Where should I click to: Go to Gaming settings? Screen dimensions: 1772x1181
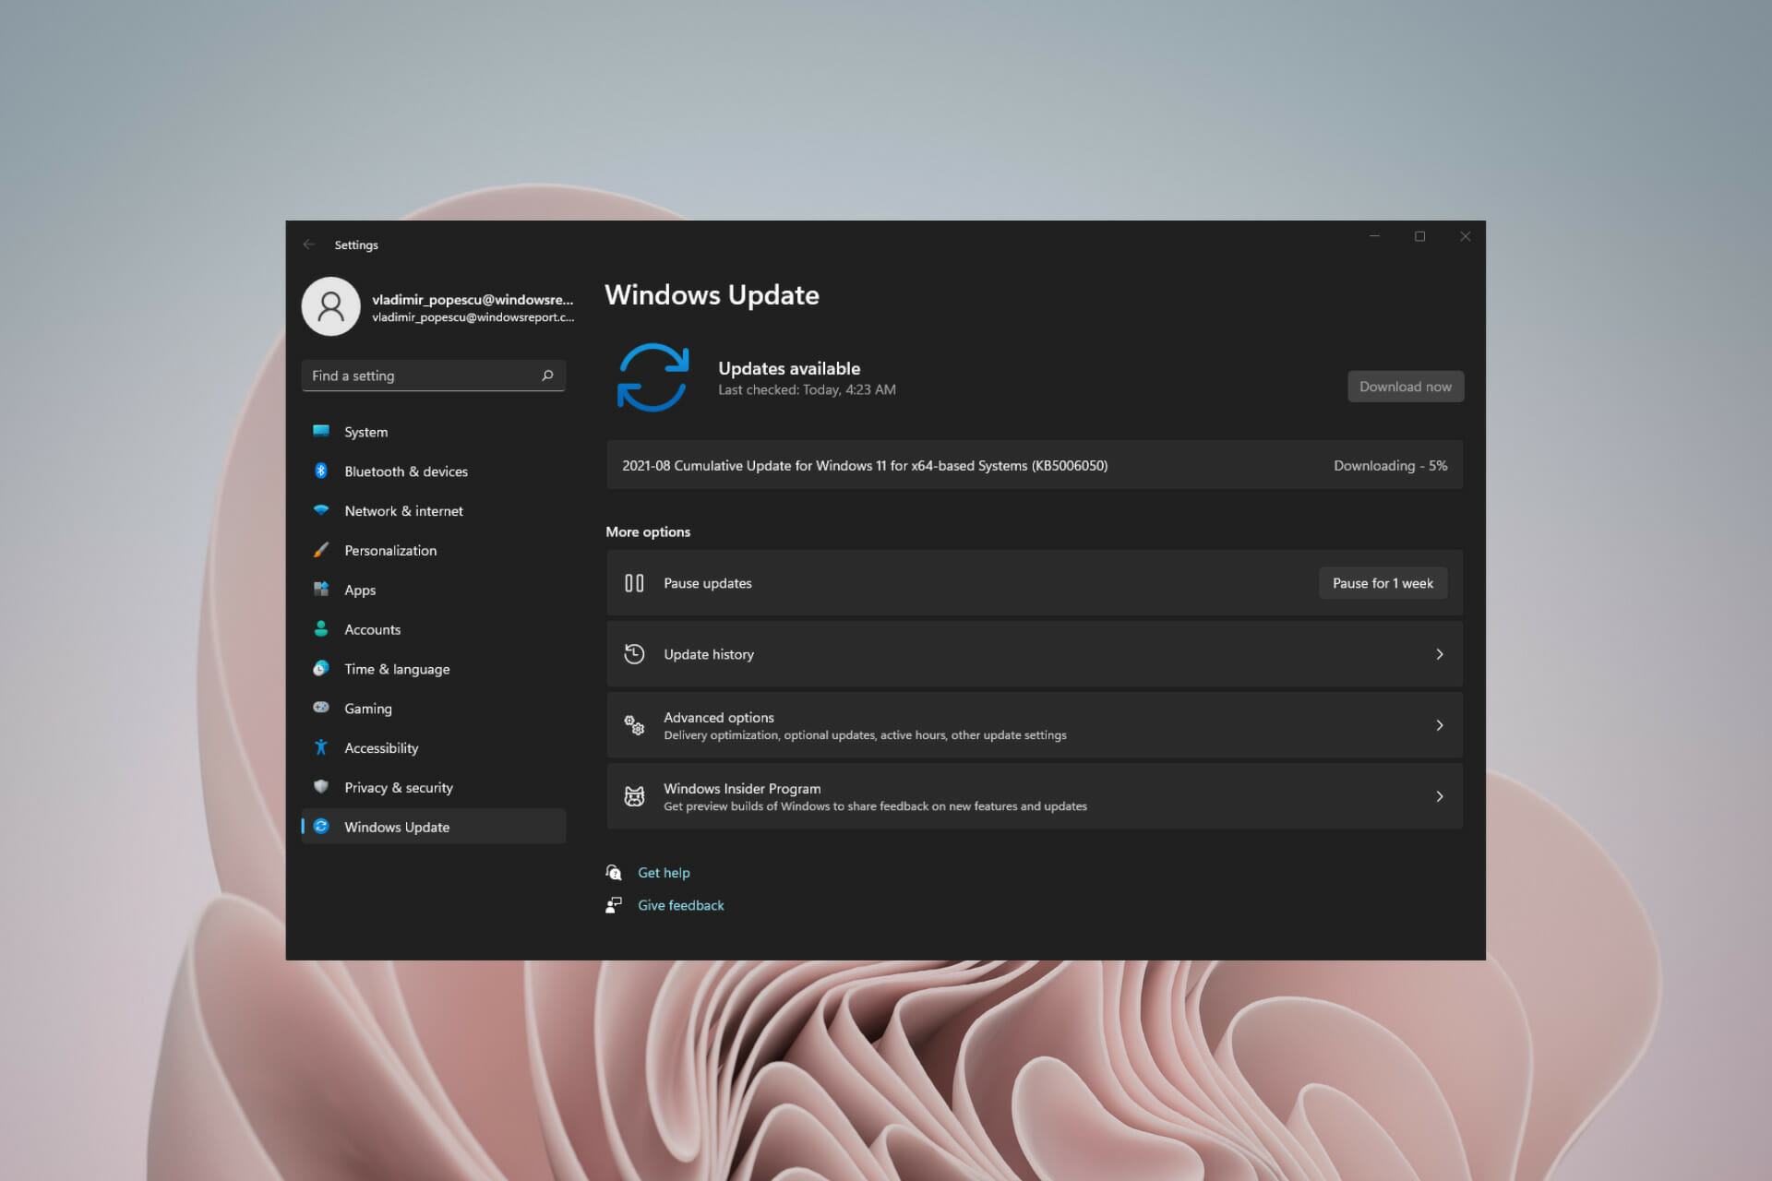[434, 709]
